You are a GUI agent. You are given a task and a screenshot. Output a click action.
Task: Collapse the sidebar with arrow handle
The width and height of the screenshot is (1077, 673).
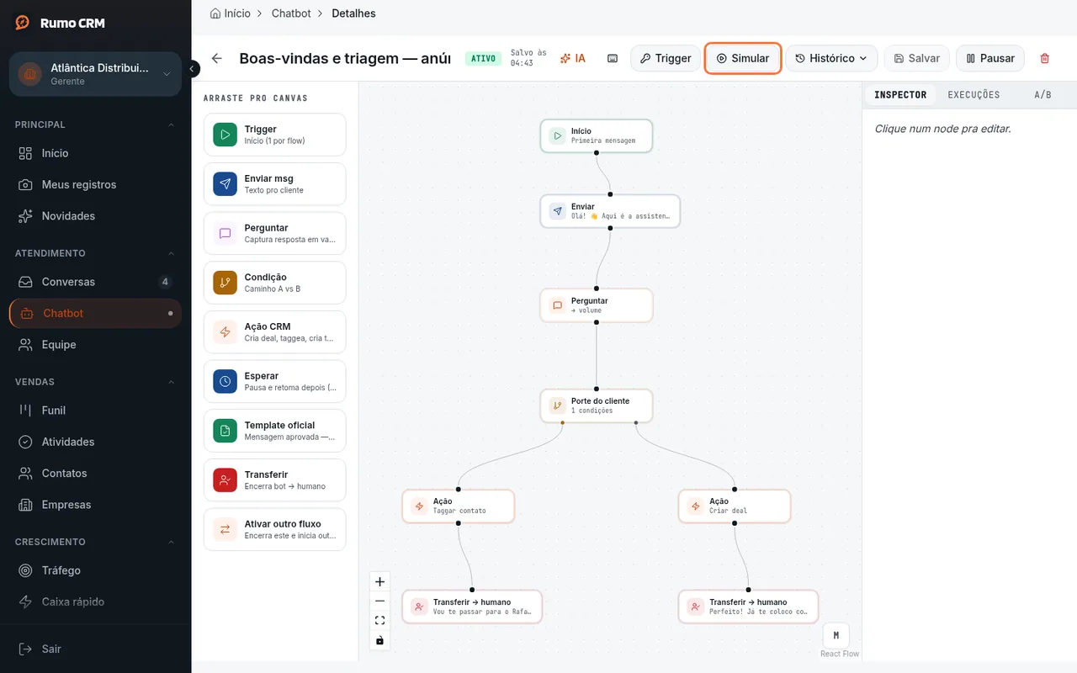click(x=193, y=69)
